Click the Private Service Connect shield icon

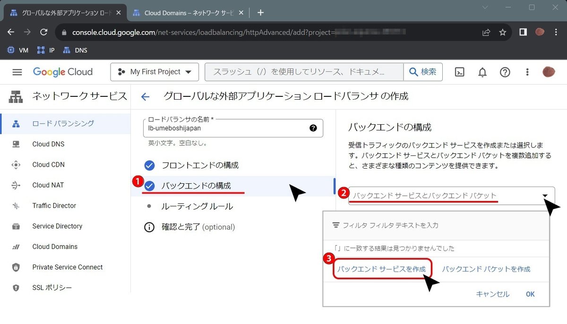(x=16, y=267)
